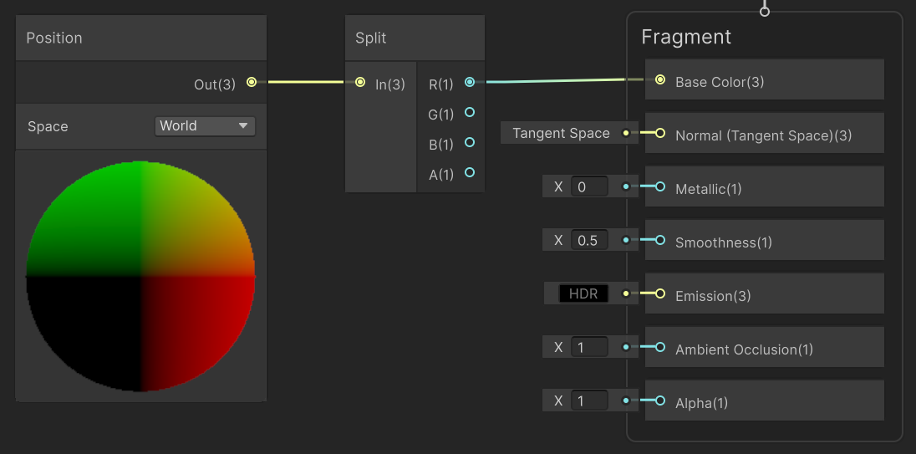
Task: Click the Alpha X value field
Action: [589, 400]
